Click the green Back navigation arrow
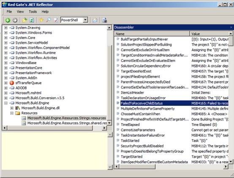 tap(8, 20)
